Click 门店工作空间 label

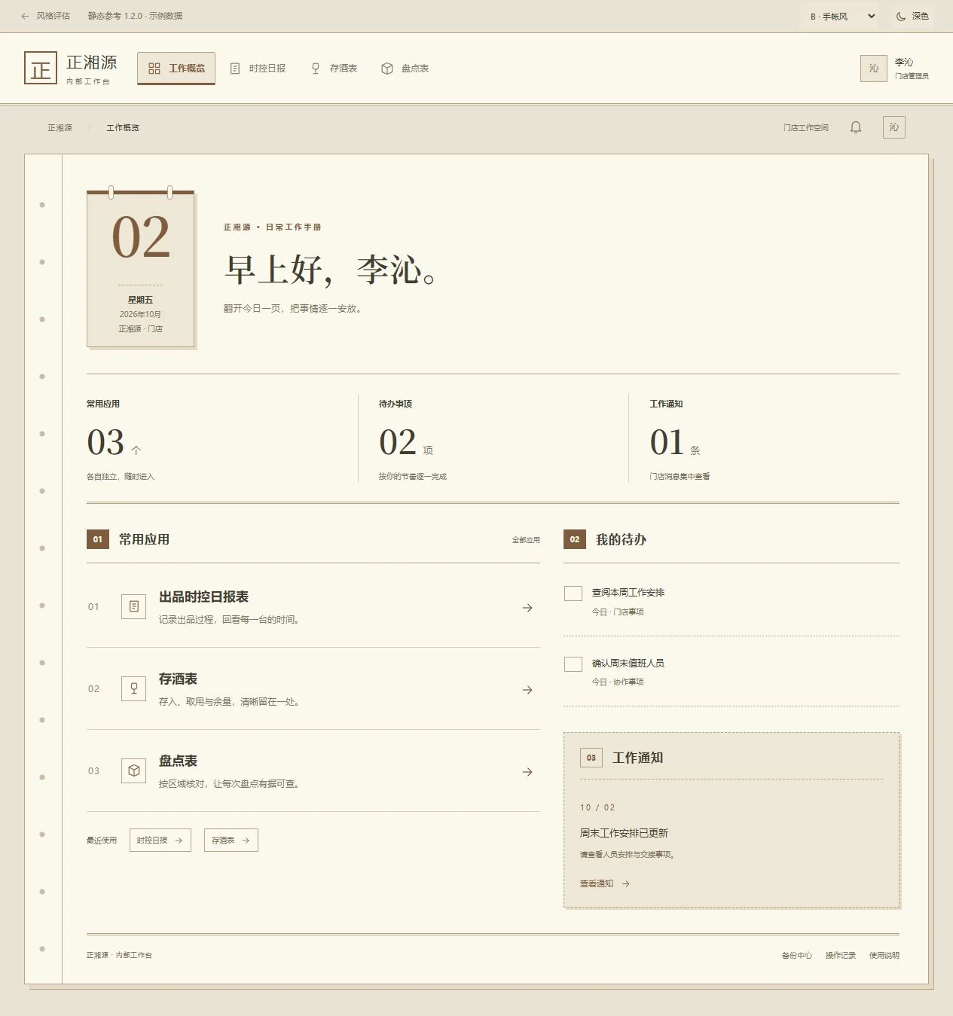click(806, 128)
